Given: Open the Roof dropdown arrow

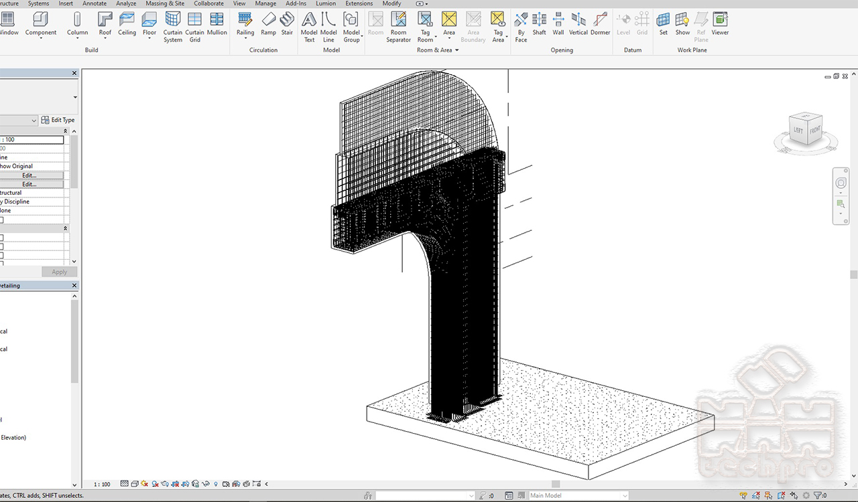Looking at the screenshot, I should coord(105,38).
